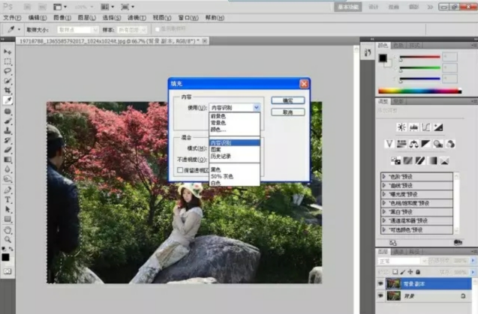
Task: Select the Dodge tool
Action: [x=8, y=179]
